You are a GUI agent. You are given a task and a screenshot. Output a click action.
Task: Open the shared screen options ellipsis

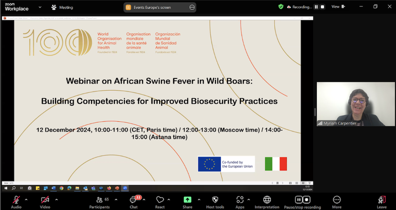click(192, 7)
